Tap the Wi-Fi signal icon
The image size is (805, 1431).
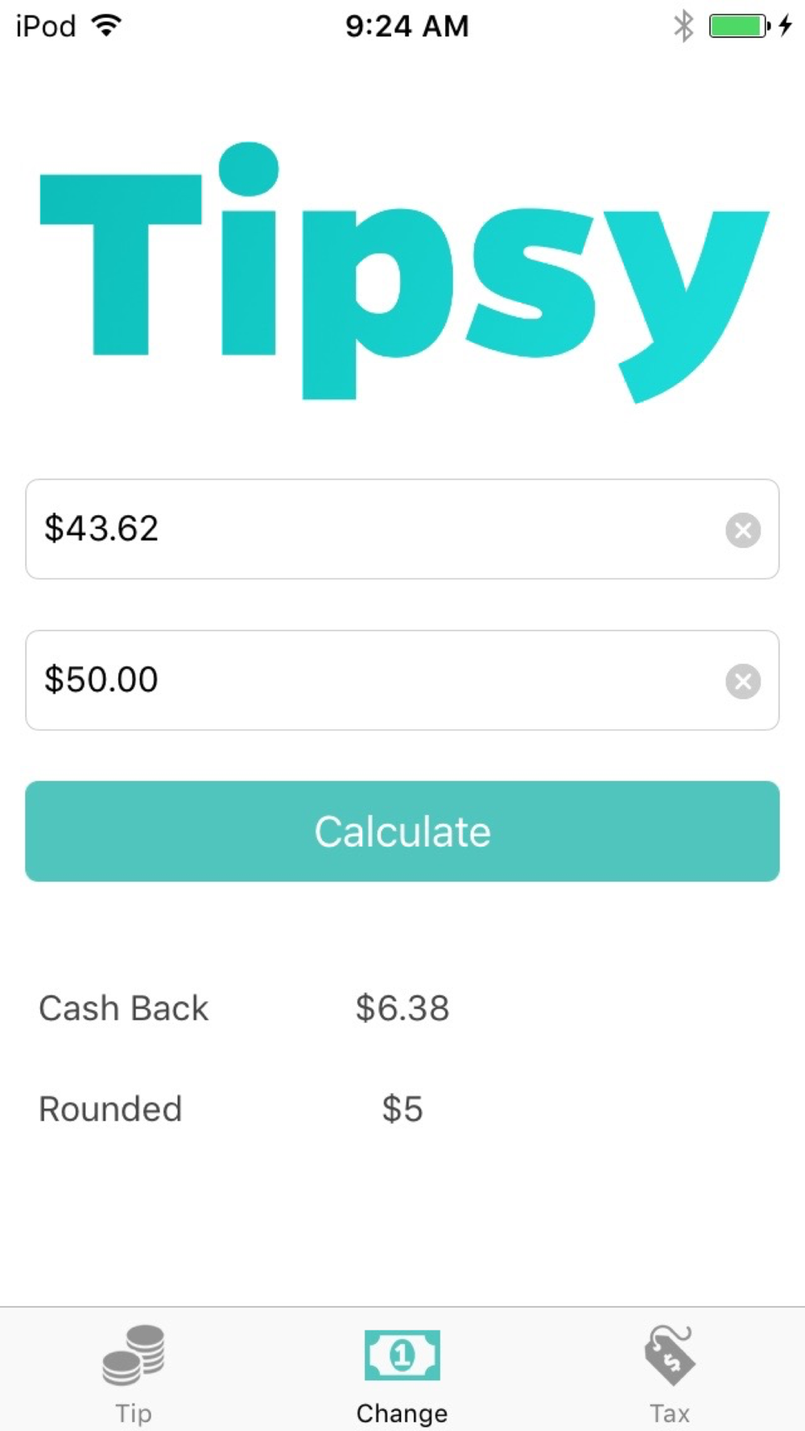(106, 25)
